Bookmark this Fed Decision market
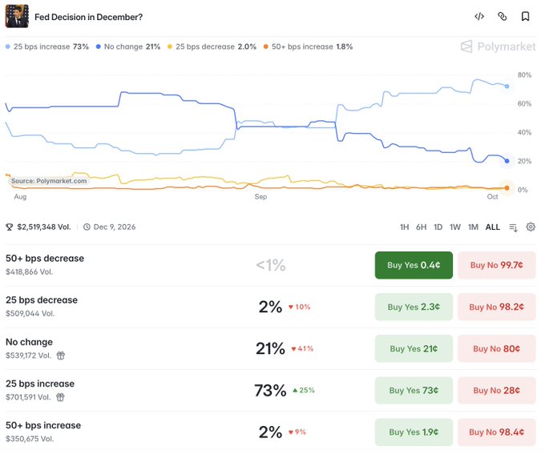Image resolution: width=545 pixels, height=454 pixels. 525,16
